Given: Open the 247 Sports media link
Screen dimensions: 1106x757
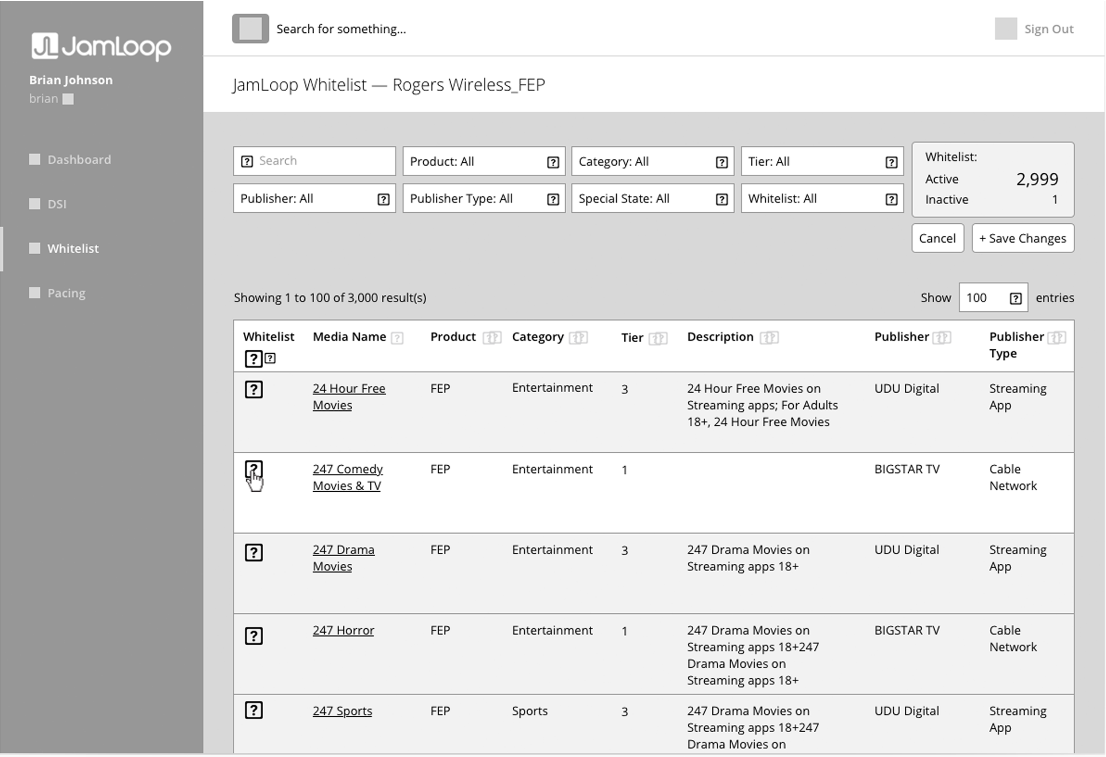Looking at the screenshot, I should [x=342, y=711].
